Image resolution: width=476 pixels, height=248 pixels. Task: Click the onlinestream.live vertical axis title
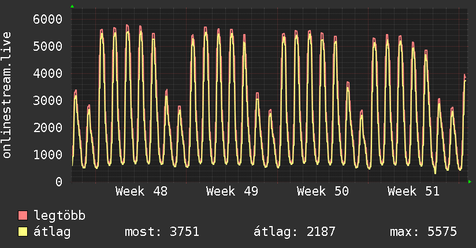point(8,95)
